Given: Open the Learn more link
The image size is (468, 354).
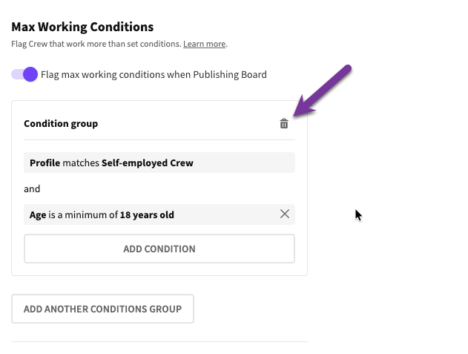Looking at the screenshot, I should click(204, 45).
